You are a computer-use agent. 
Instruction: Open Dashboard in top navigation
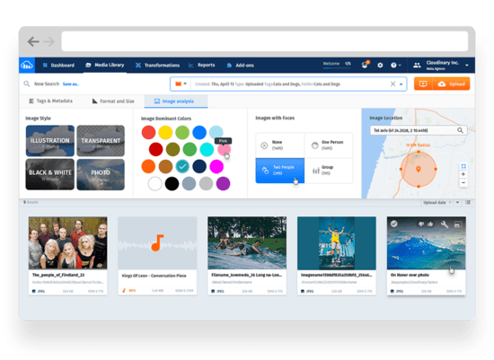point(58,66)
